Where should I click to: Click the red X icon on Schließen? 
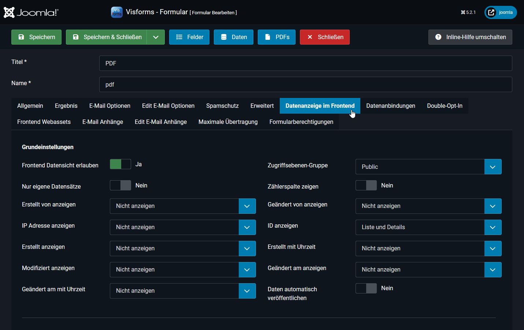(309, 37)
